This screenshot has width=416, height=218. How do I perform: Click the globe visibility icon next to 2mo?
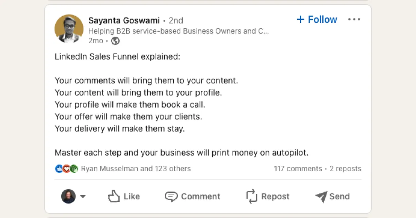pos(115,41)
